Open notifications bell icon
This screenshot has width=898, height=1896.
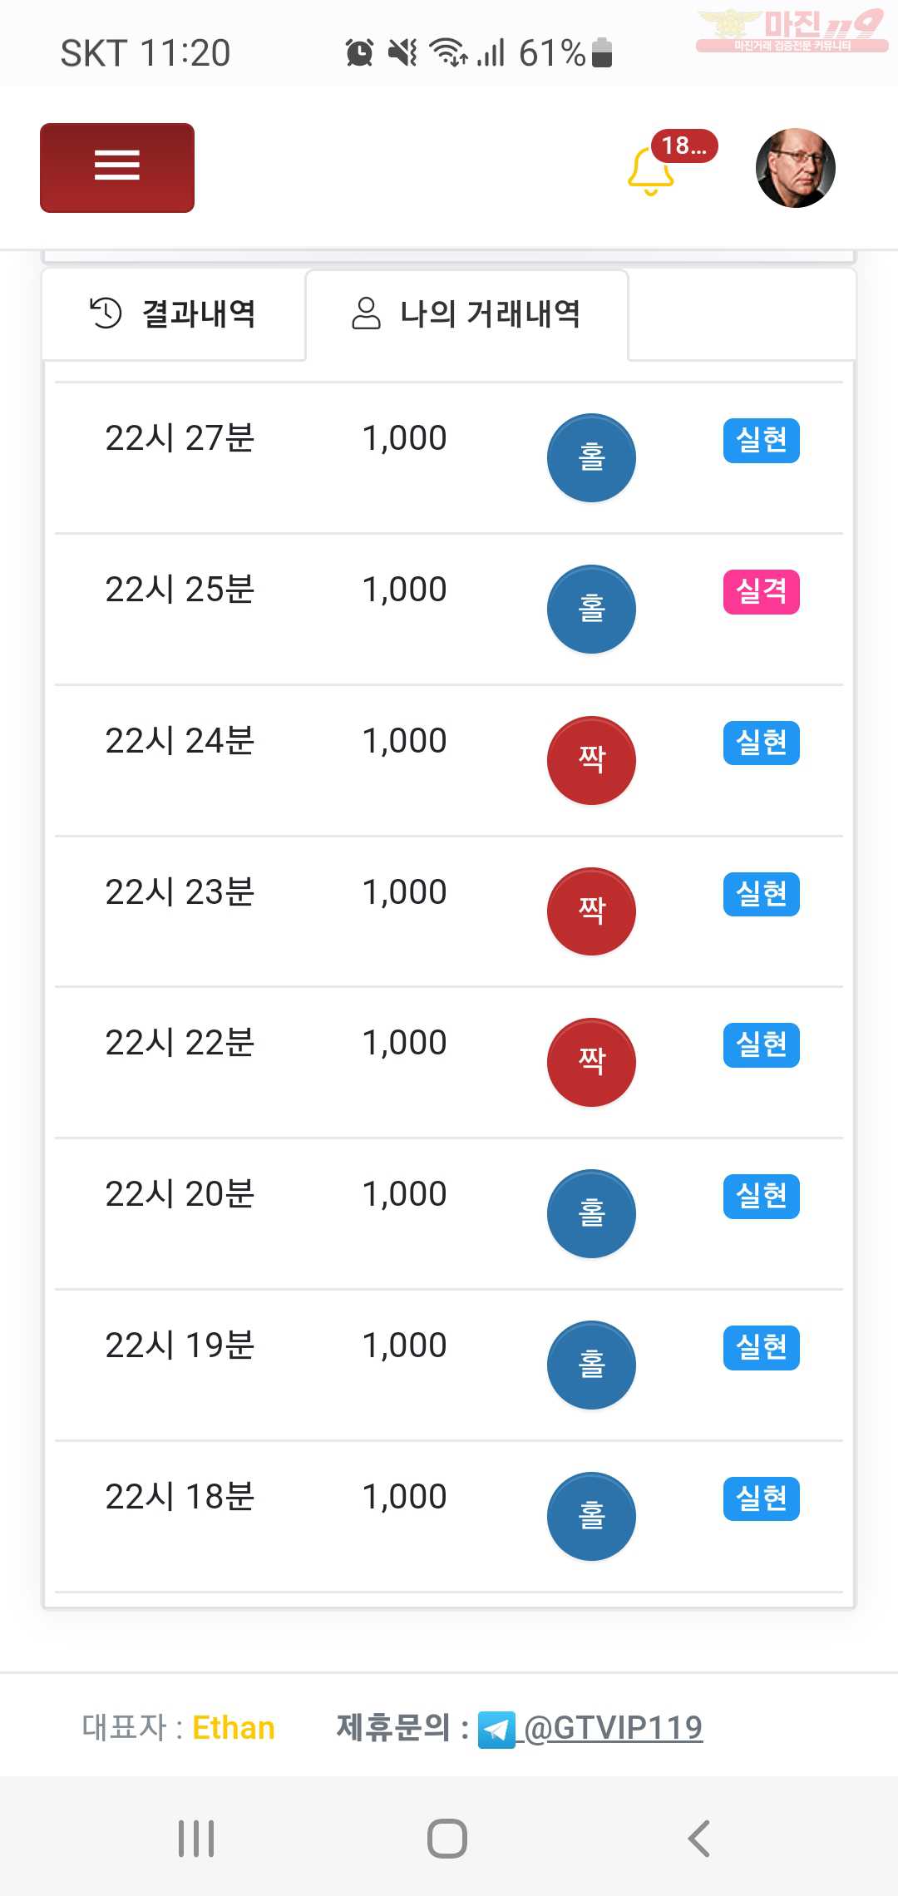click(x=650, y=170)
